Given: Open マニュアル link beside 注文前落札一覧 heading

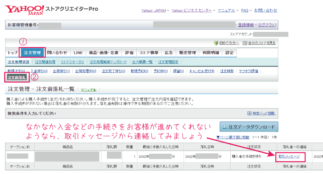Looking at the screenshot, I should coord(89,90).
